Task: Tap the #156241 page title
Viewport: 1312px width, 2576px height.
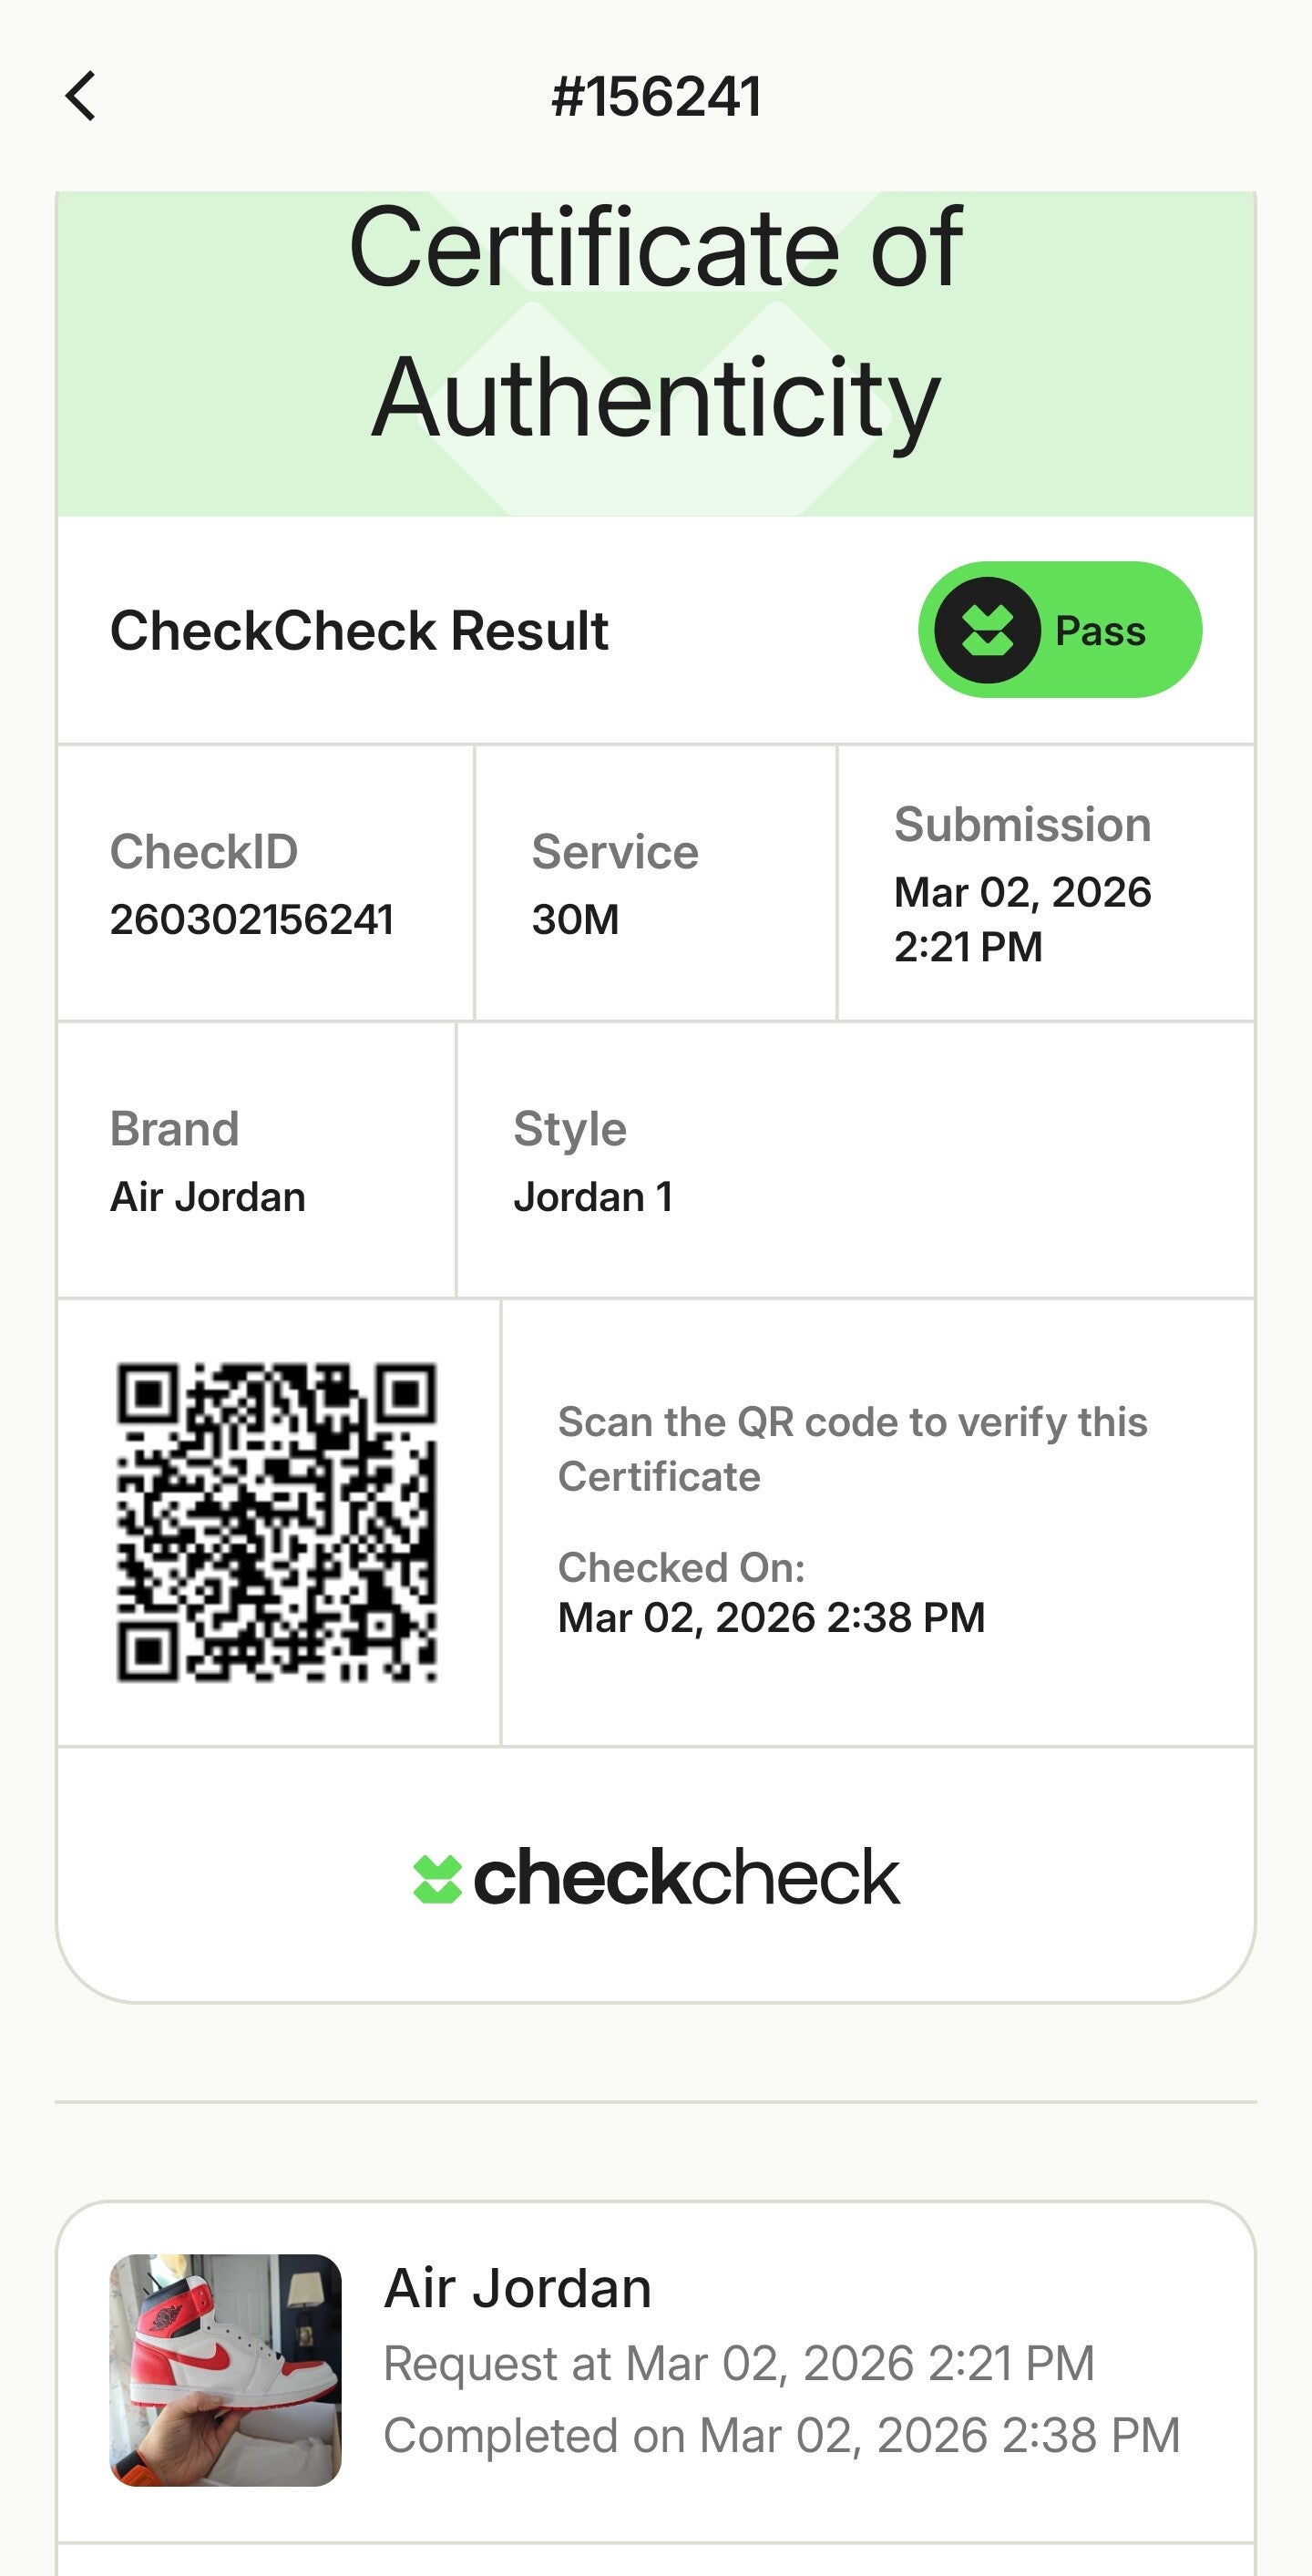Action: click(x=656, y=97)
